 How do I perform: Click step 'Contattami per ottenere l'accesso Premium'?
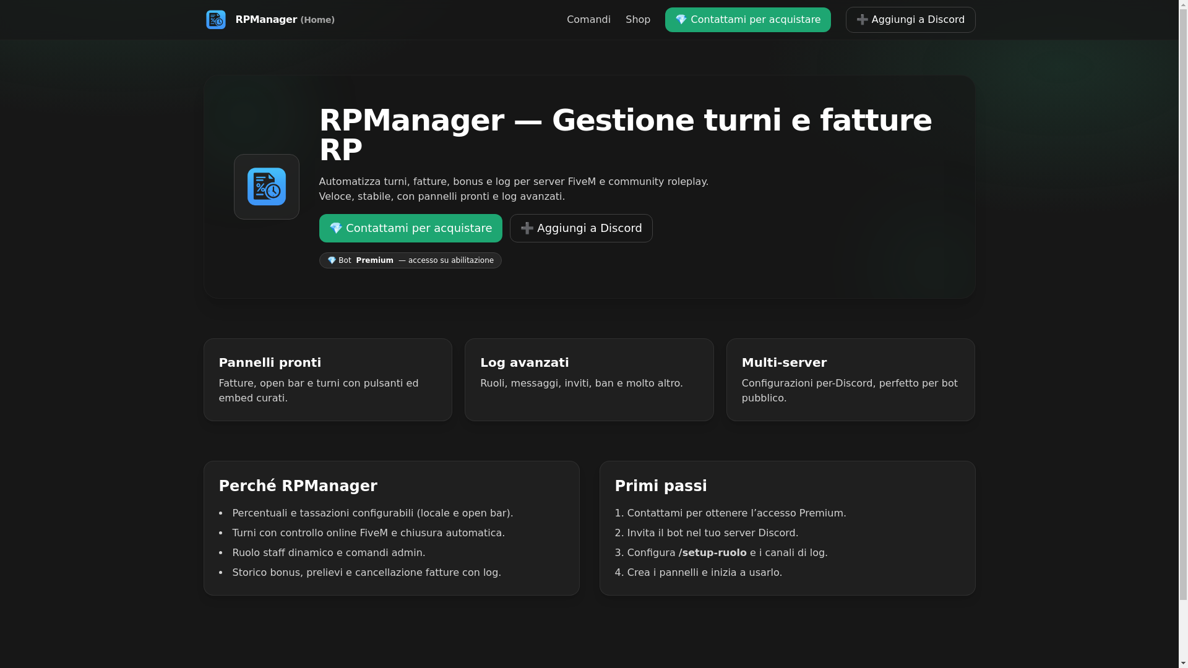point(736,513)
